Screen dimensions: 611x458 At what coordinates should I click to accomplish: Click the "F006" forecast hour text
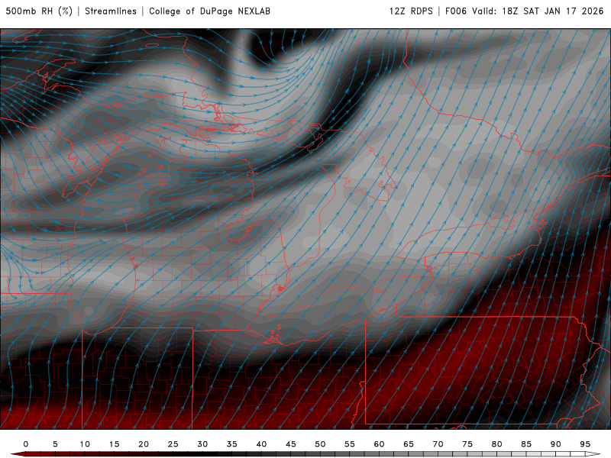[455, 11]
